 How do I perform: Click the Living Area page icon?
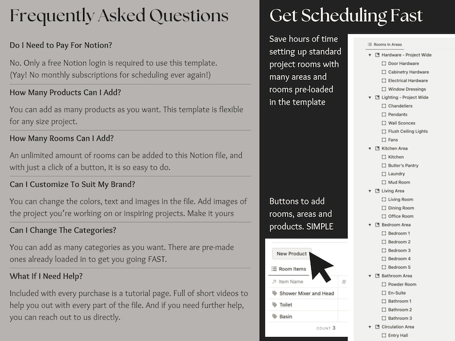(377, 191)
